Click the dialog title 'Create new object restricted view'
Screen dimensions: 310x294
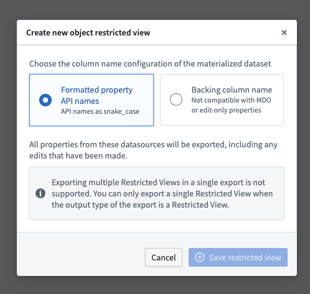click(88, 33)
